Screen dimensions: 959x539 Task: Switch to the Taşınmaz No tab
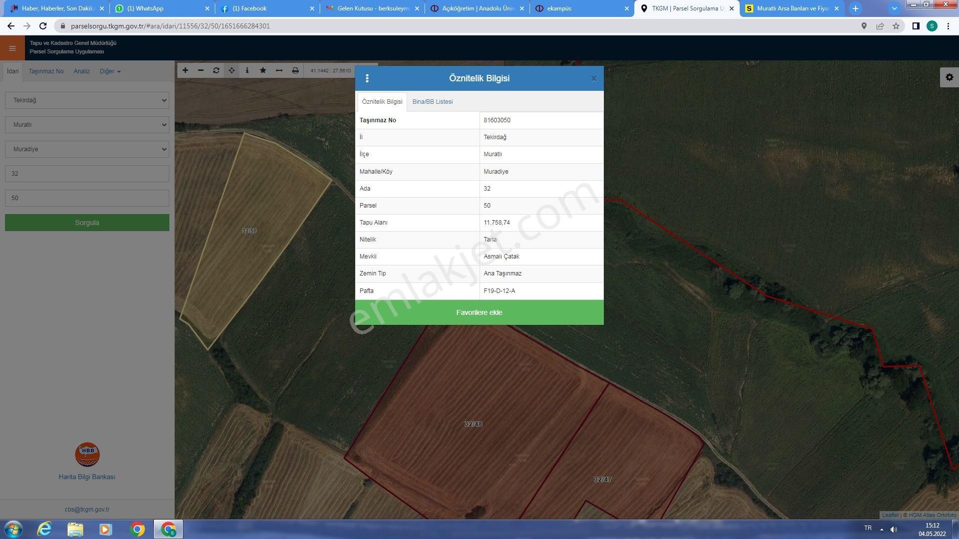pos(46,71)
